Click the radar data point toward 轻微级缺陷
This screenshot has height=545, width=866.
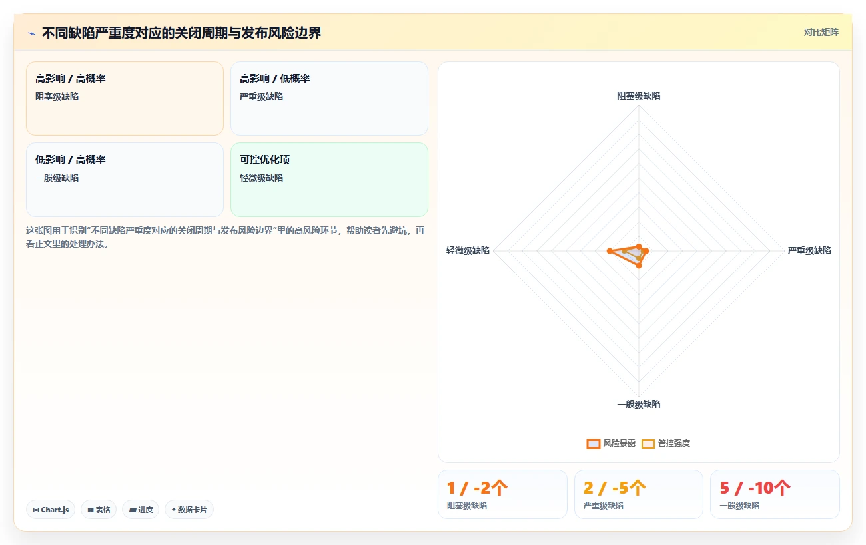(x=610, y=251)
